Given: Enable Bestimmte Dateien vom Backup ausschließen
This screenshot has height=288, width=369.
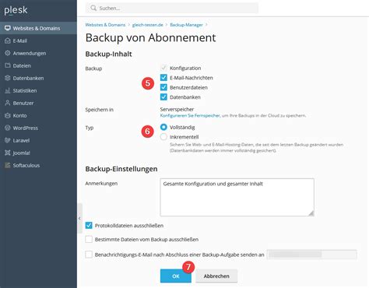Looking at the screenshot, I should pyautogui.click(x=89, y=239).
